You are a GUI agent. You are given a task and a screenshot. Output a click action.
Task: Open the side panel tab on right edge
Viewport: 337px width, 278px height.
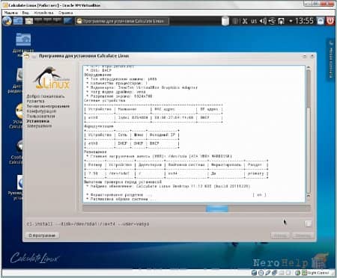coord(331,60)
